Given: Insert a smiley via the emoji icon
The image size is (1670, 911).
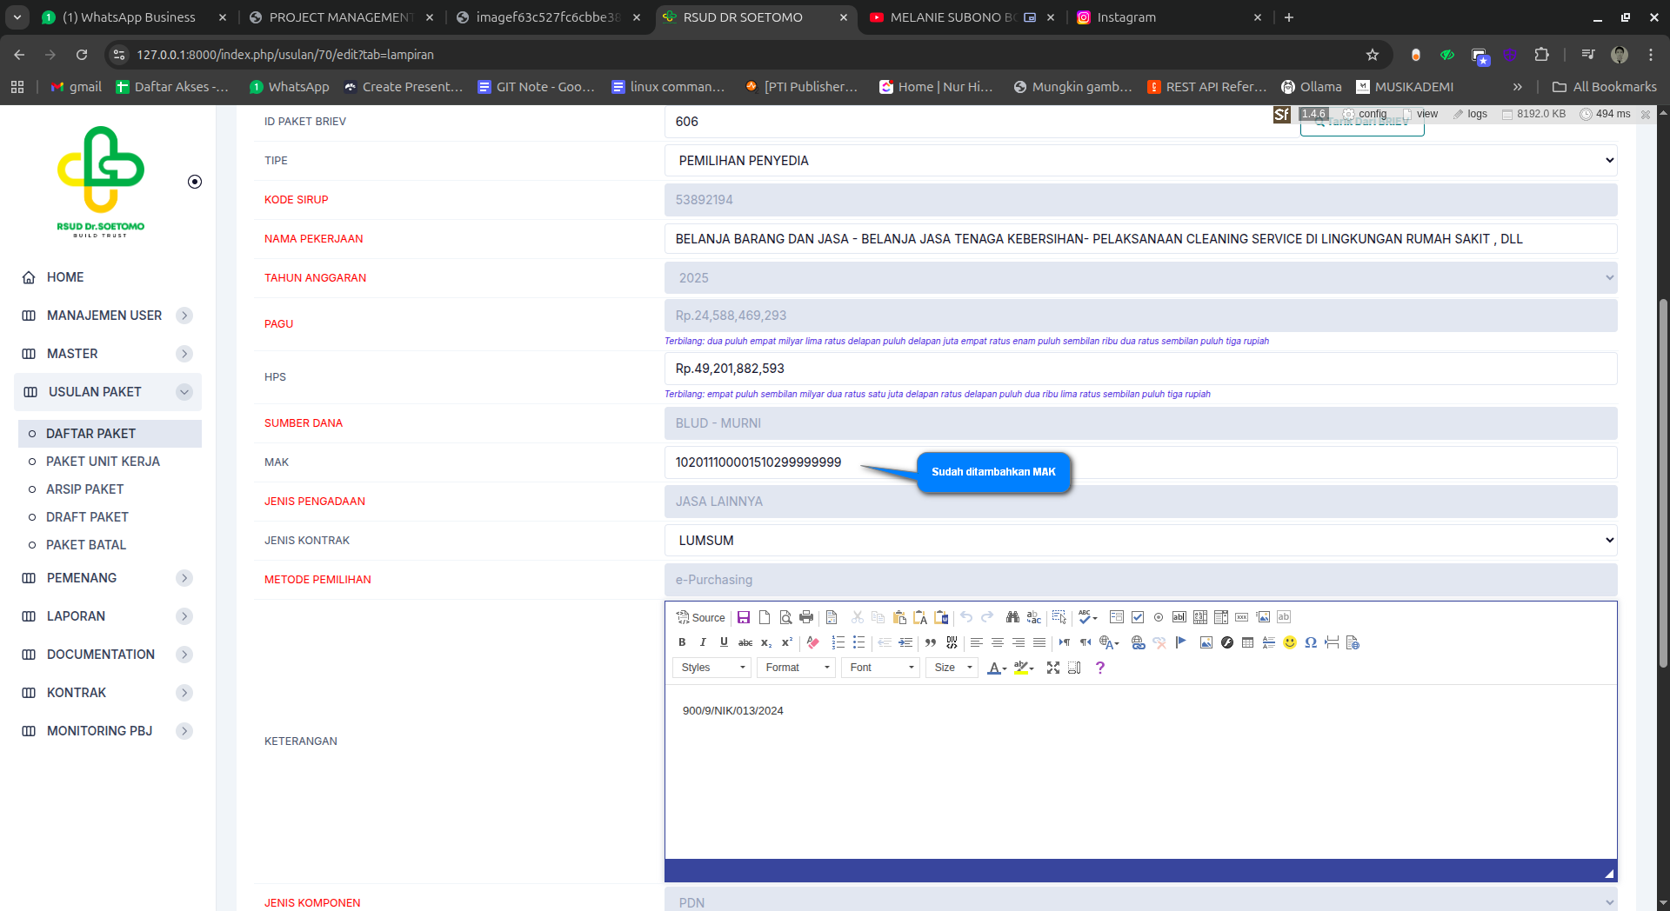Looking at the screenshot, I should click(x=1290, y=642).
